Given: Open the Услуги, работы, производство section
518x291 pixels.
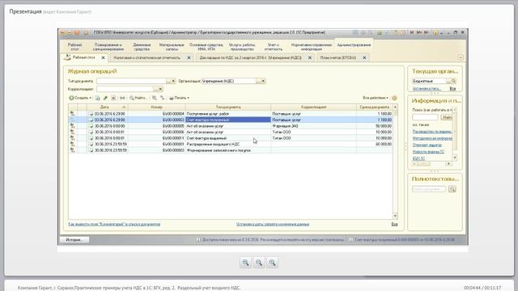Looking at the screenshot, I should tap(242, 47).
